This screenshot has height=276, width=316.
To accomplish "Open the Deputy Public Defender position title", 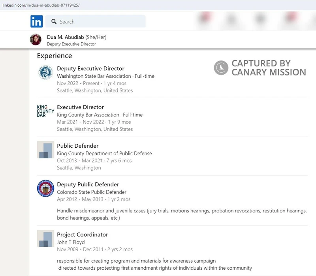I will 88,184.
